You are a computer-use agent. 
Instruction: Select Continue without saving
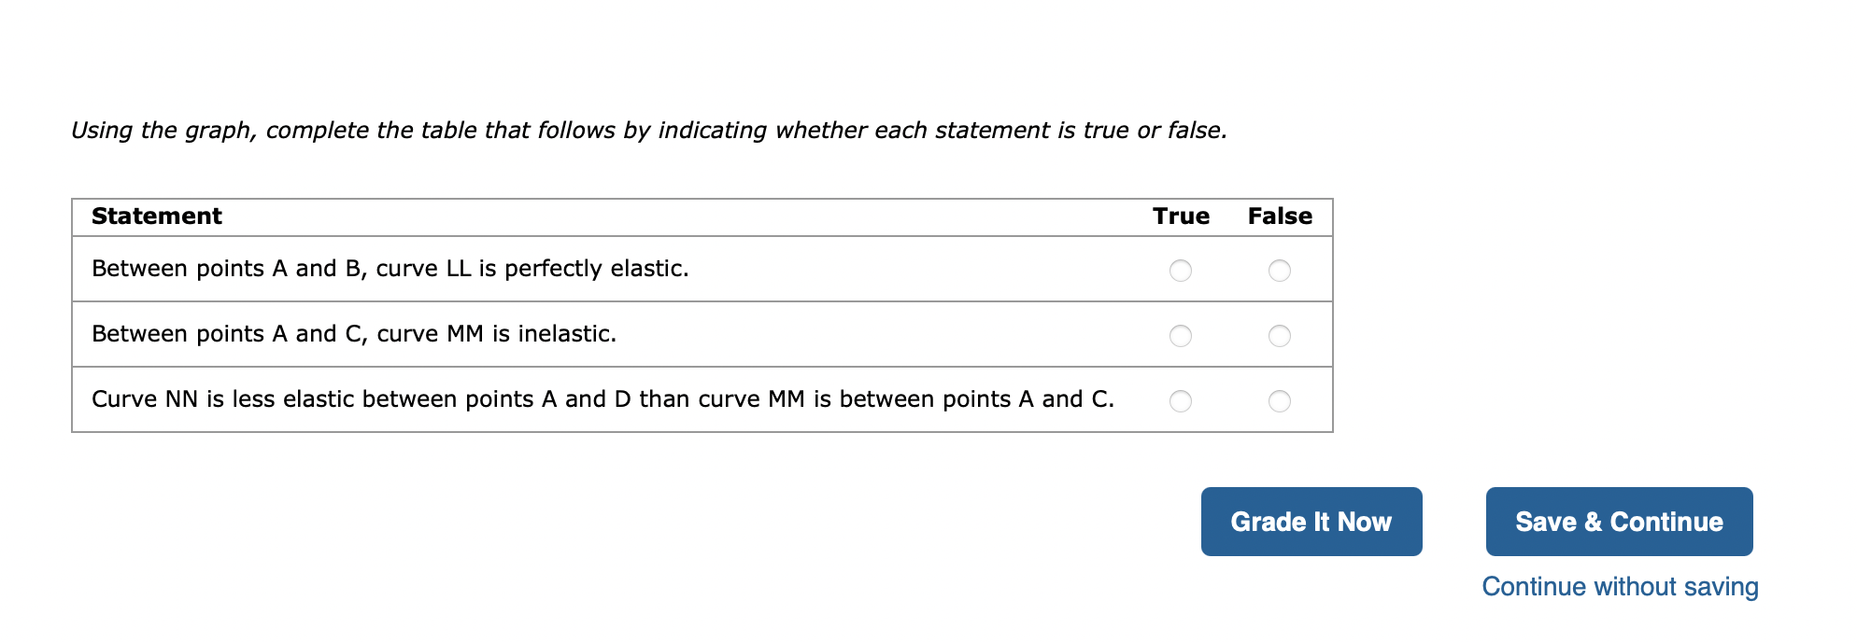1619,586
